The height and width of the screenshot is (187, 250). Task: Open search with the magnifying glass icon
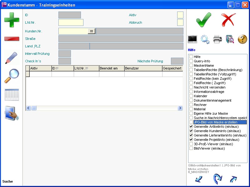coord(12,76)
